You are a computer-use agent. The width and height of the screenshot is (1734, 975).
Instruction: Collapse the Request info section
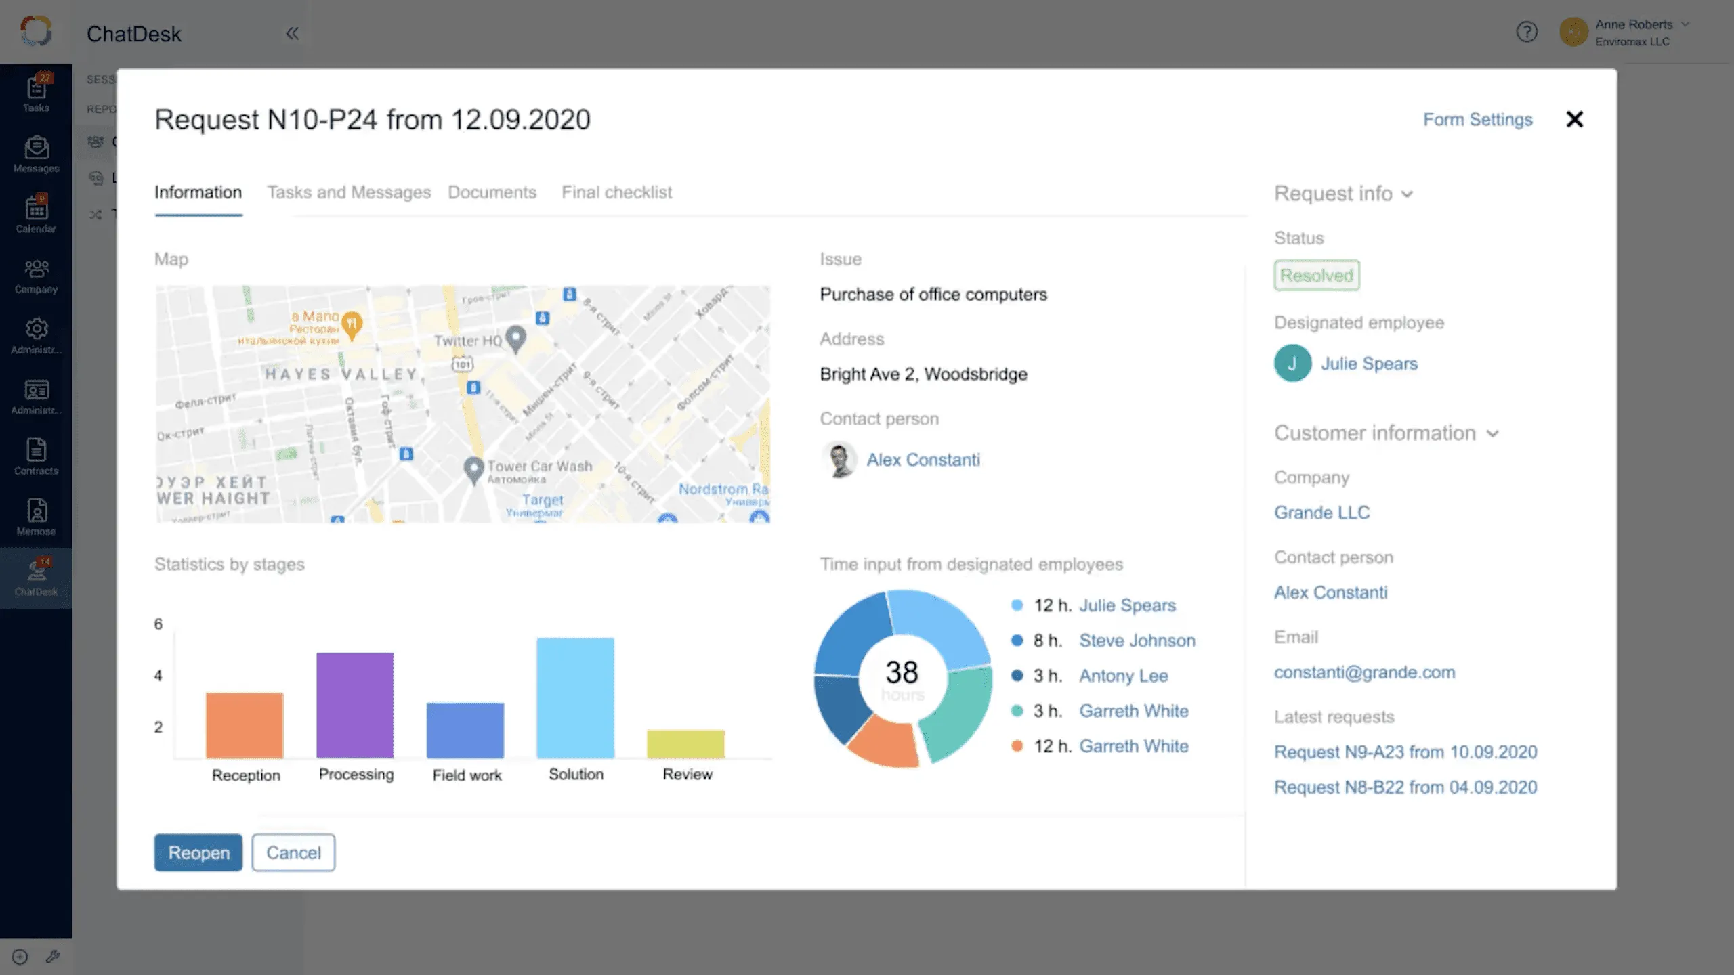click(x=1407, y=194)
